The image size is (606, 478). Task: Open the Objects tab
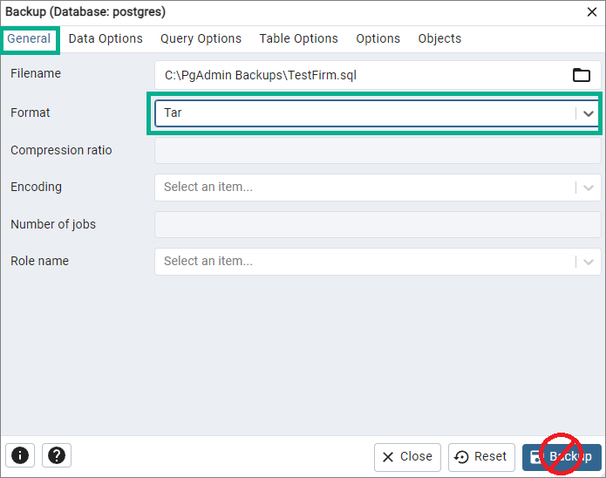tap(439, 38)
